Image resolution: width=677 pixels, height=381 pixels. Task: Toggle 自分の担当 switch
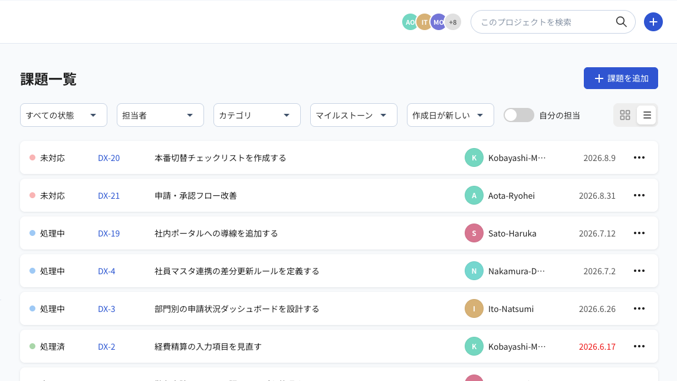click(x=518, y=115)
